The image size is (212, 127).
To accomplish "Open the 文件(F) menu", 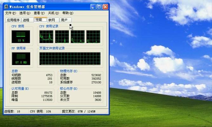I will click(x=10, y=13).
